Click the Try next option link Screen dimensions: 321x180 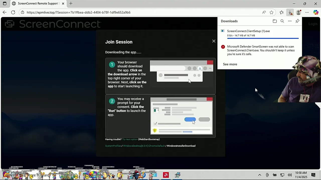[x=130, y=139]
